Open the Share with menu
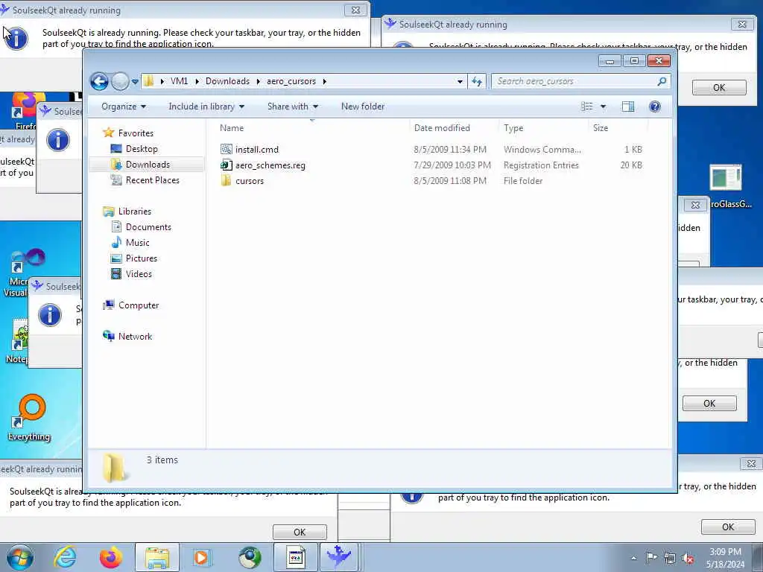This screenshot has width=763, height=572. [292, 107]
